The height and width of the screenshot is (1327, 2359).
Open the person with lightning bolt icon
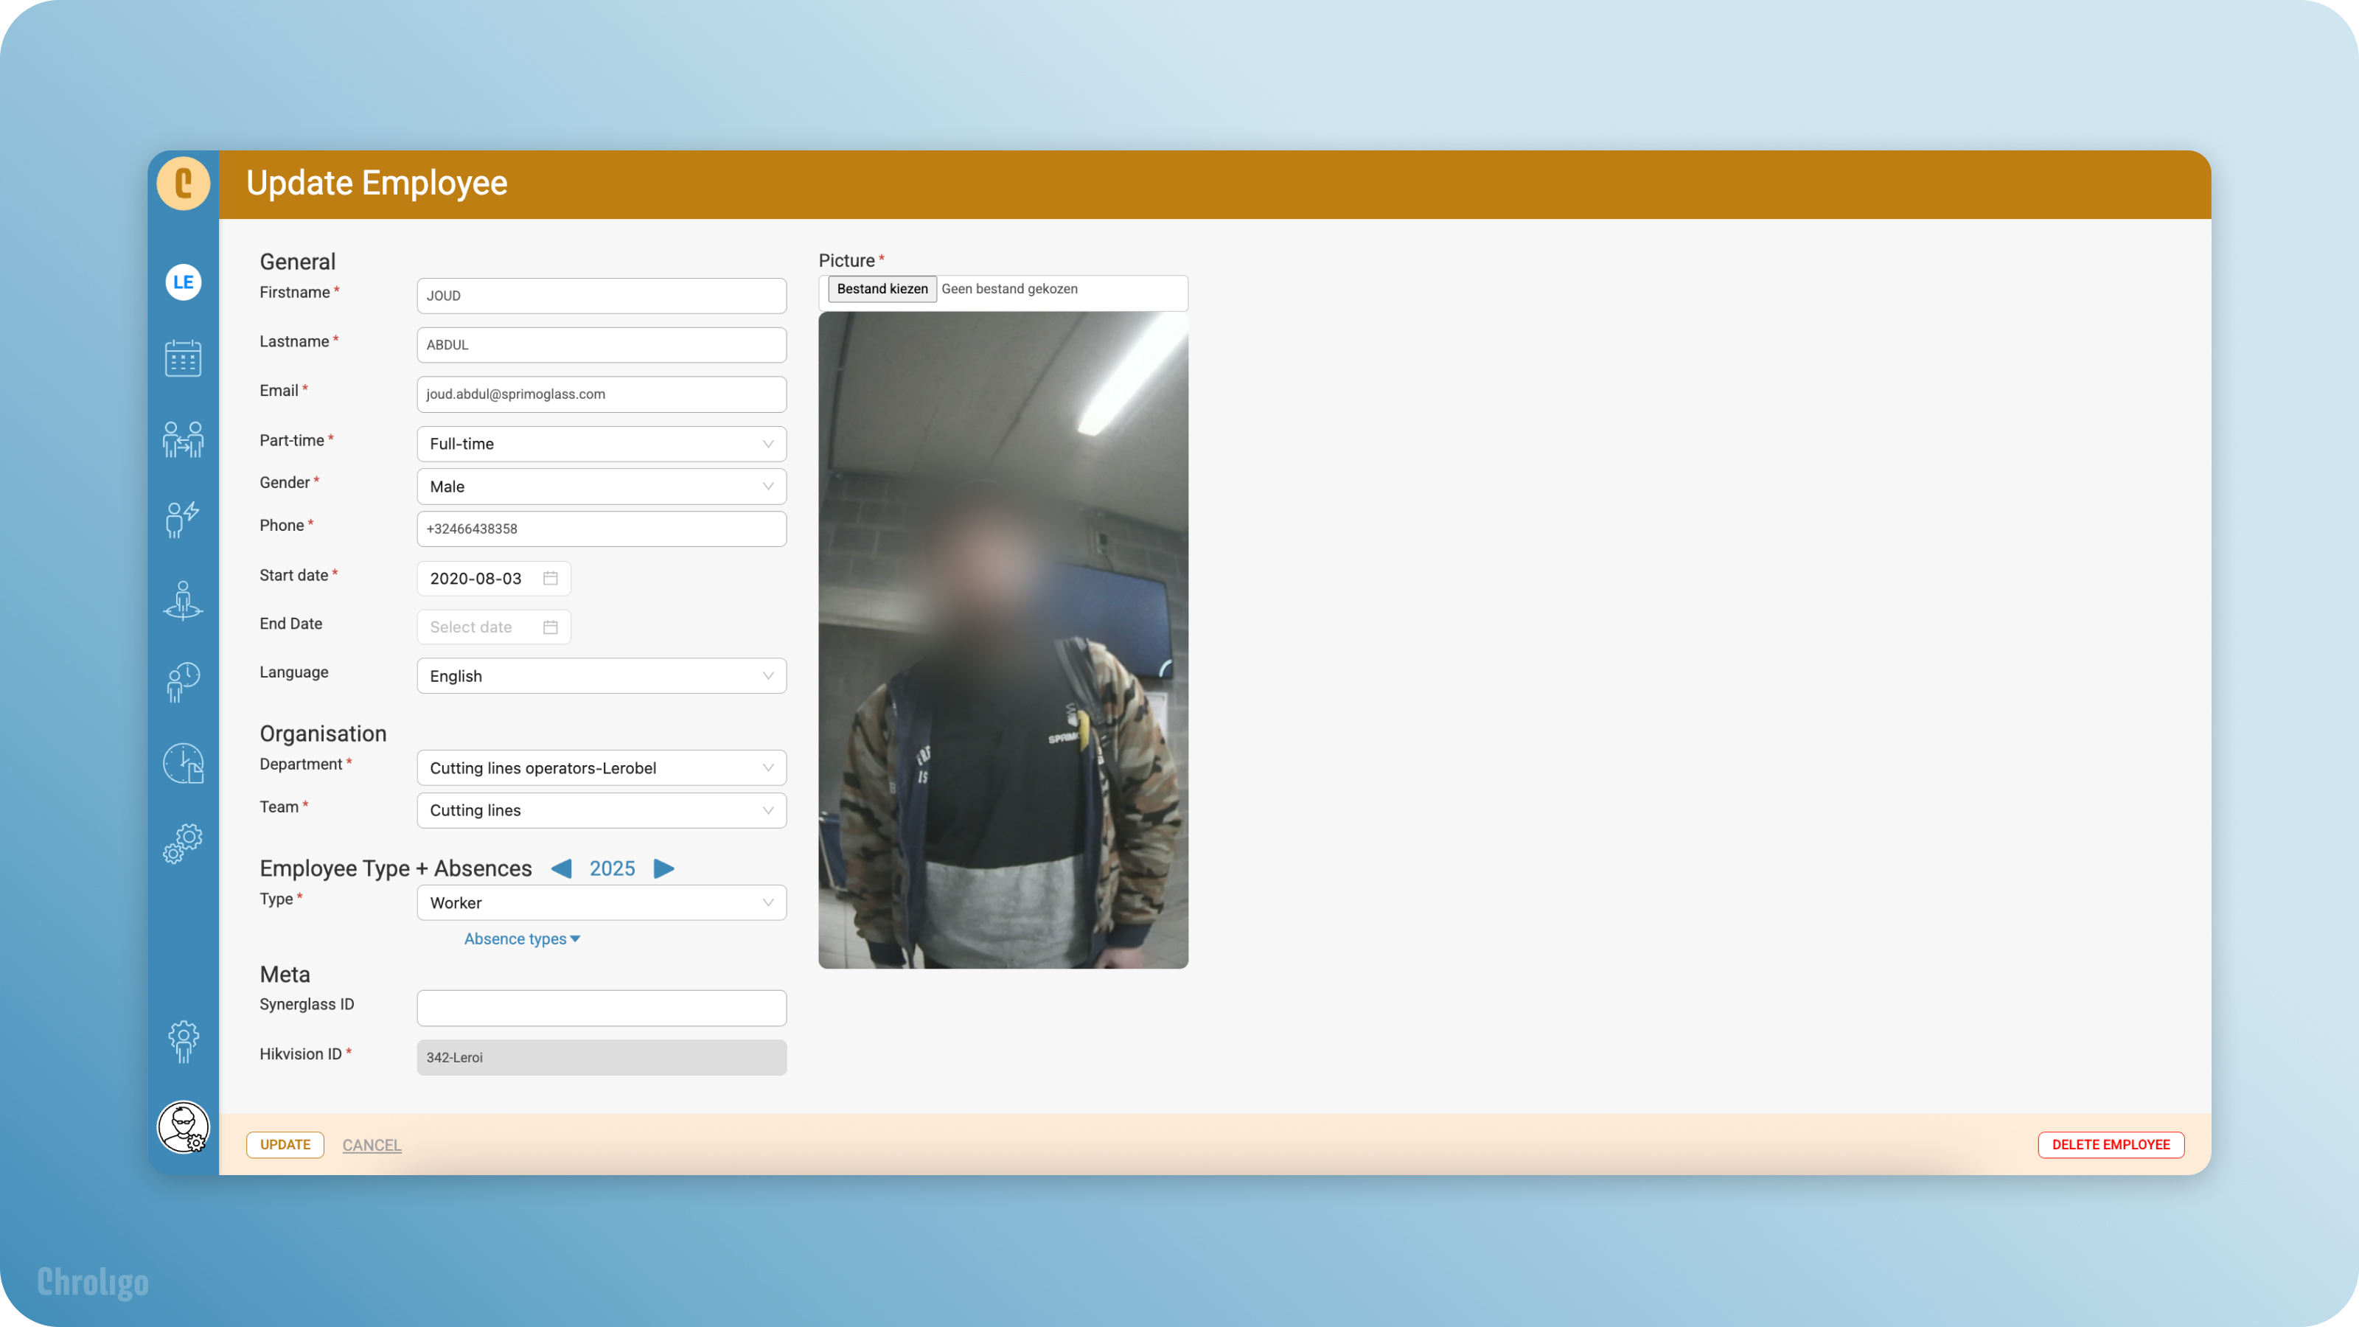click(x=183, y=519)
